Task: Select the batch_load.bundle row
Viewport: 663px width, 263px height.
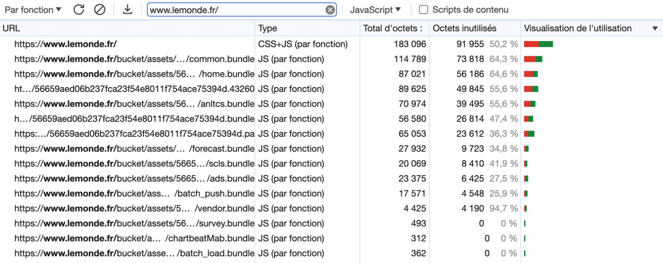Action: click(331, 253)
